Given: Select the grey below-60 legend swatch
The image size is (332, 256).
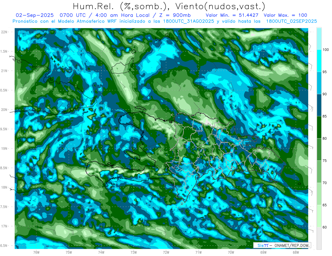Looking at the screenshot, I should (319, 238).
